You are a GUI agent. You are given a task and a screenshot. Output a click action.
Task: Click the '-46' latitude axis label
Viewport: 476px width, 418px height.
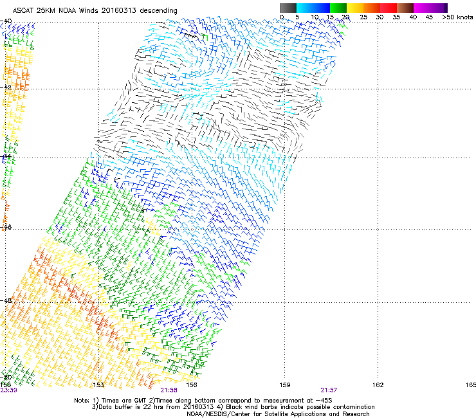pyautogui.click(x=6, y=228)
